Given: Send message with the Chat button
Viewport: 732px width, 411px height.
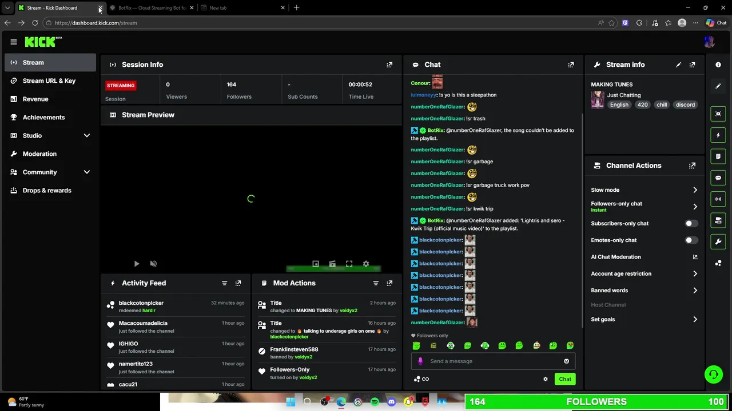Looking at the screenshot, I should pos(565,379).
